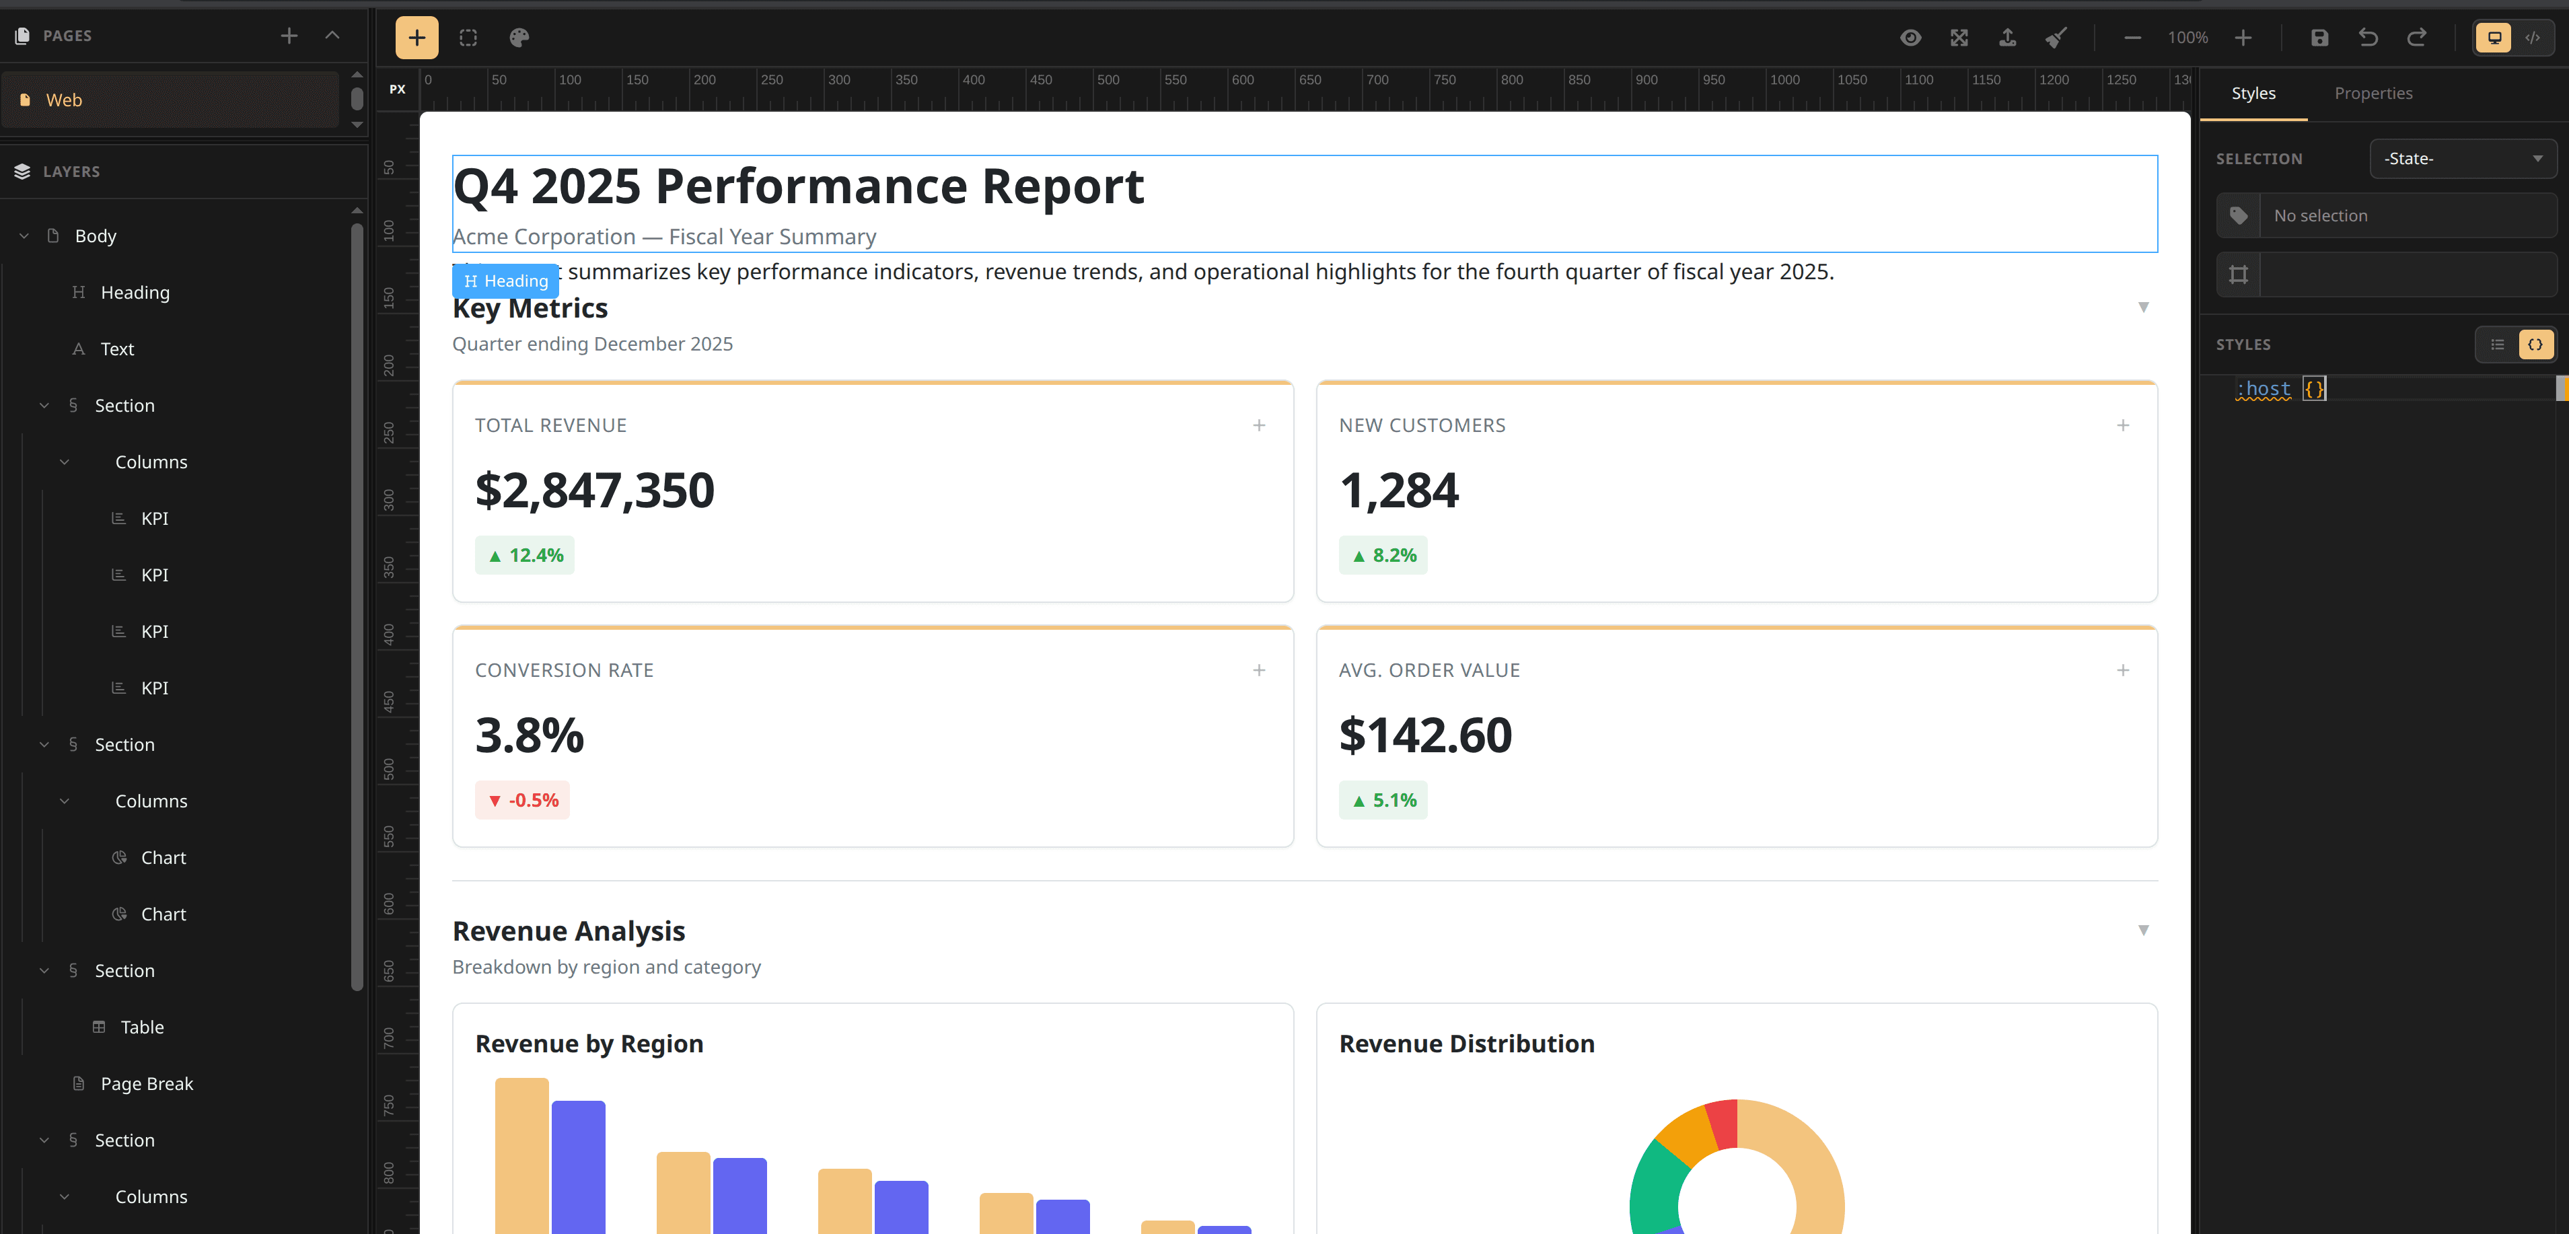Select the Web page entry

pyautogui.click(x=170, y=100)
